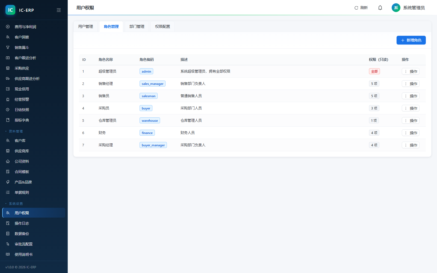Click the refresh icon in the header
The width and height of the screenshot is (437, 273).
point(356,8)
